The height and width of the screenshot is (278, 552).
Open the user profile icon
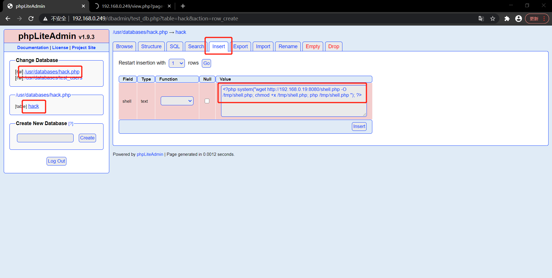click(x=518, y=19)
